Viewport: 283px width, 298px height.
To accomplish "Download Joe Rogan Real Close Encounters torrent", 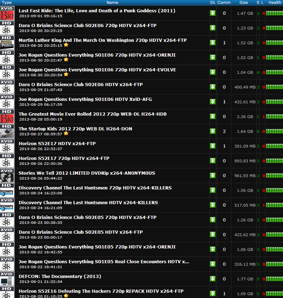I will coord(213,264).
